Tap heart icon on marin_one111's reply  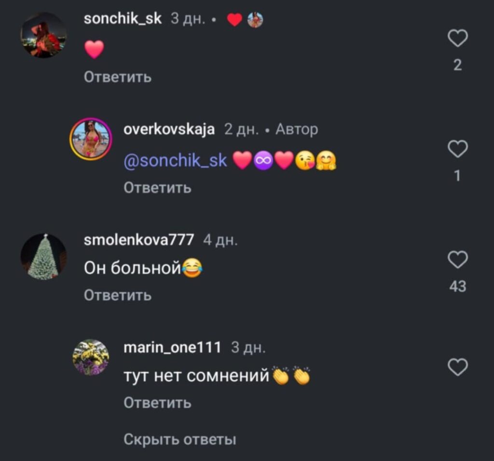click(x=457, y=367)
